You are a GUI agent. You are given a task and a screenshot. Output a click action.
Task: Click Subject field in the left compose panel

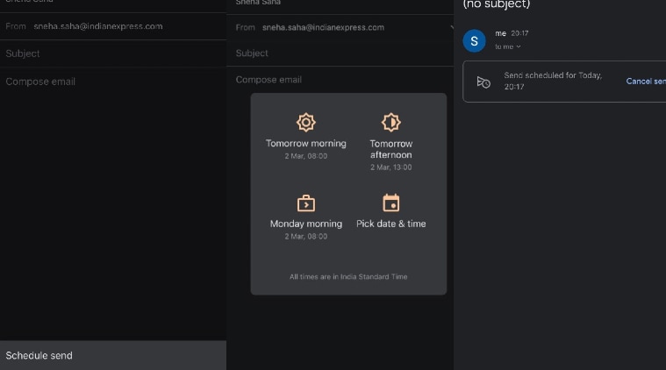(x=23, y=53)
